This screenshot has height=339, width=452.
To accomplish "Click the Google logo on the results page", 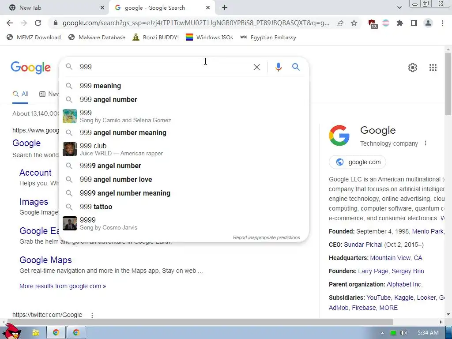I will pyautogui.click(x=31, y=68).
